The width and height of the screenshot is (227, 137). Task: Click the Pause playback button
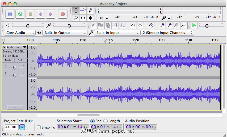pos(10,14)
